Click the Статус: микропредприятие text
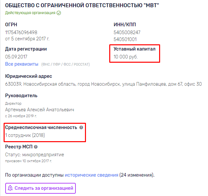Viewport: 208px width, 196px height. click(34, 155)
